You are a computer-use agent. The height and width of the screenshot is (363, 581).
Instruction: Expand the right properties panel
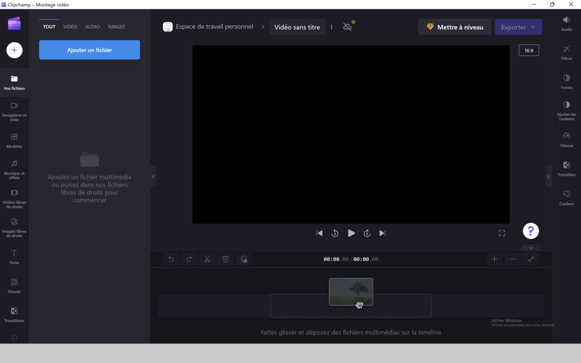pyautogui.click(x=549, y=177)
